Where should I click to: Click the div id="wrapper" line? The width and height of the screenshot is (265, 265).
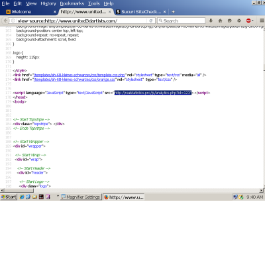click(x=29, y=146)
